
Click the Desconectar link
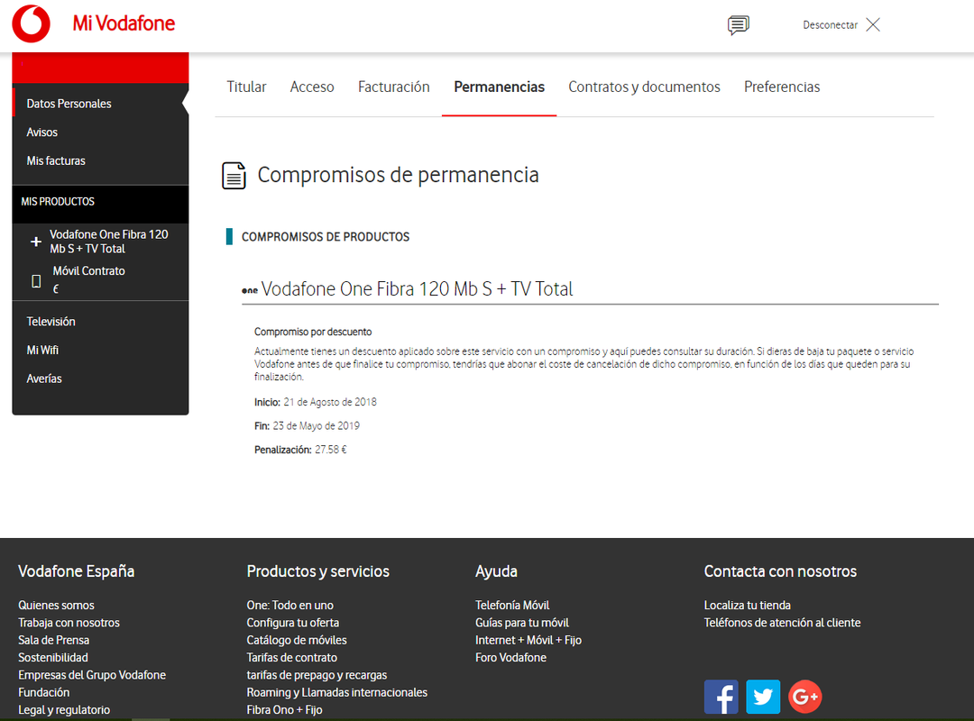(830, 25)
